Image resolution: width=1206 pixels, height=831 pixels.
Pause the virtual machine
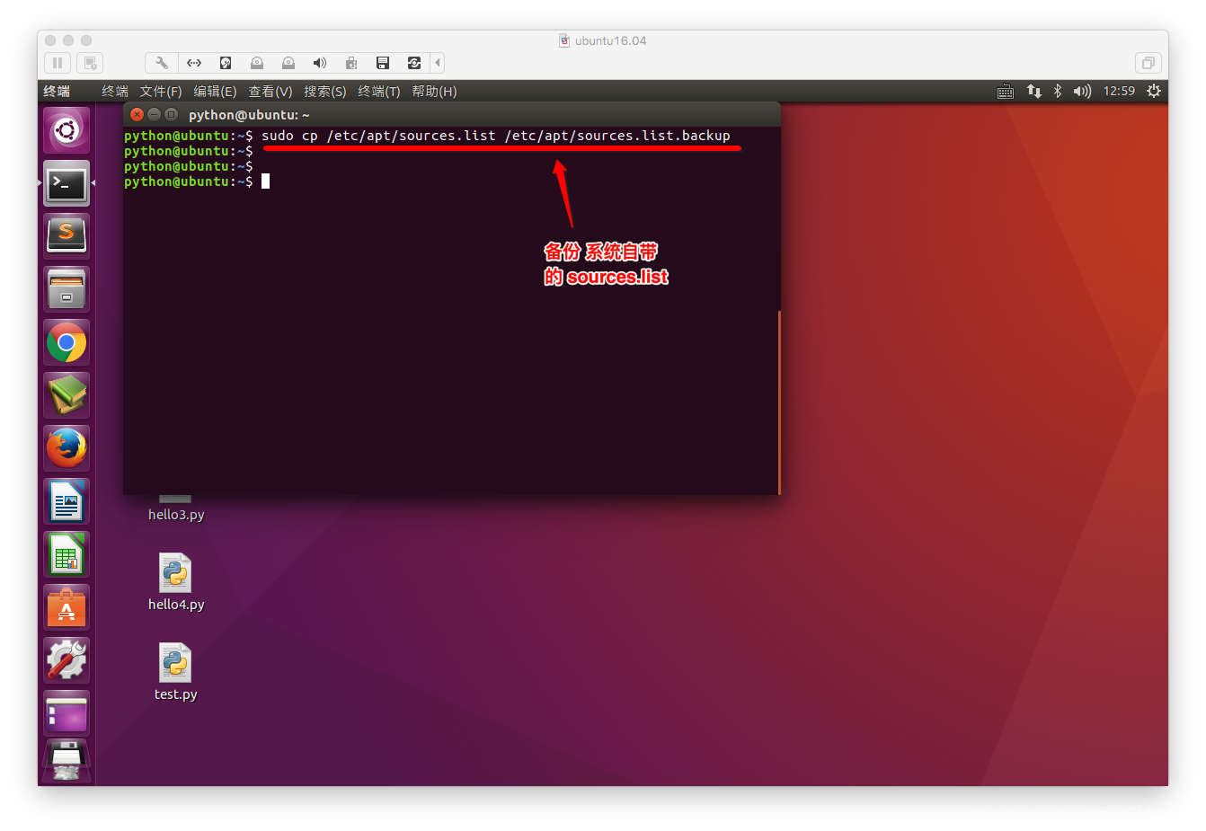[58, 63]
